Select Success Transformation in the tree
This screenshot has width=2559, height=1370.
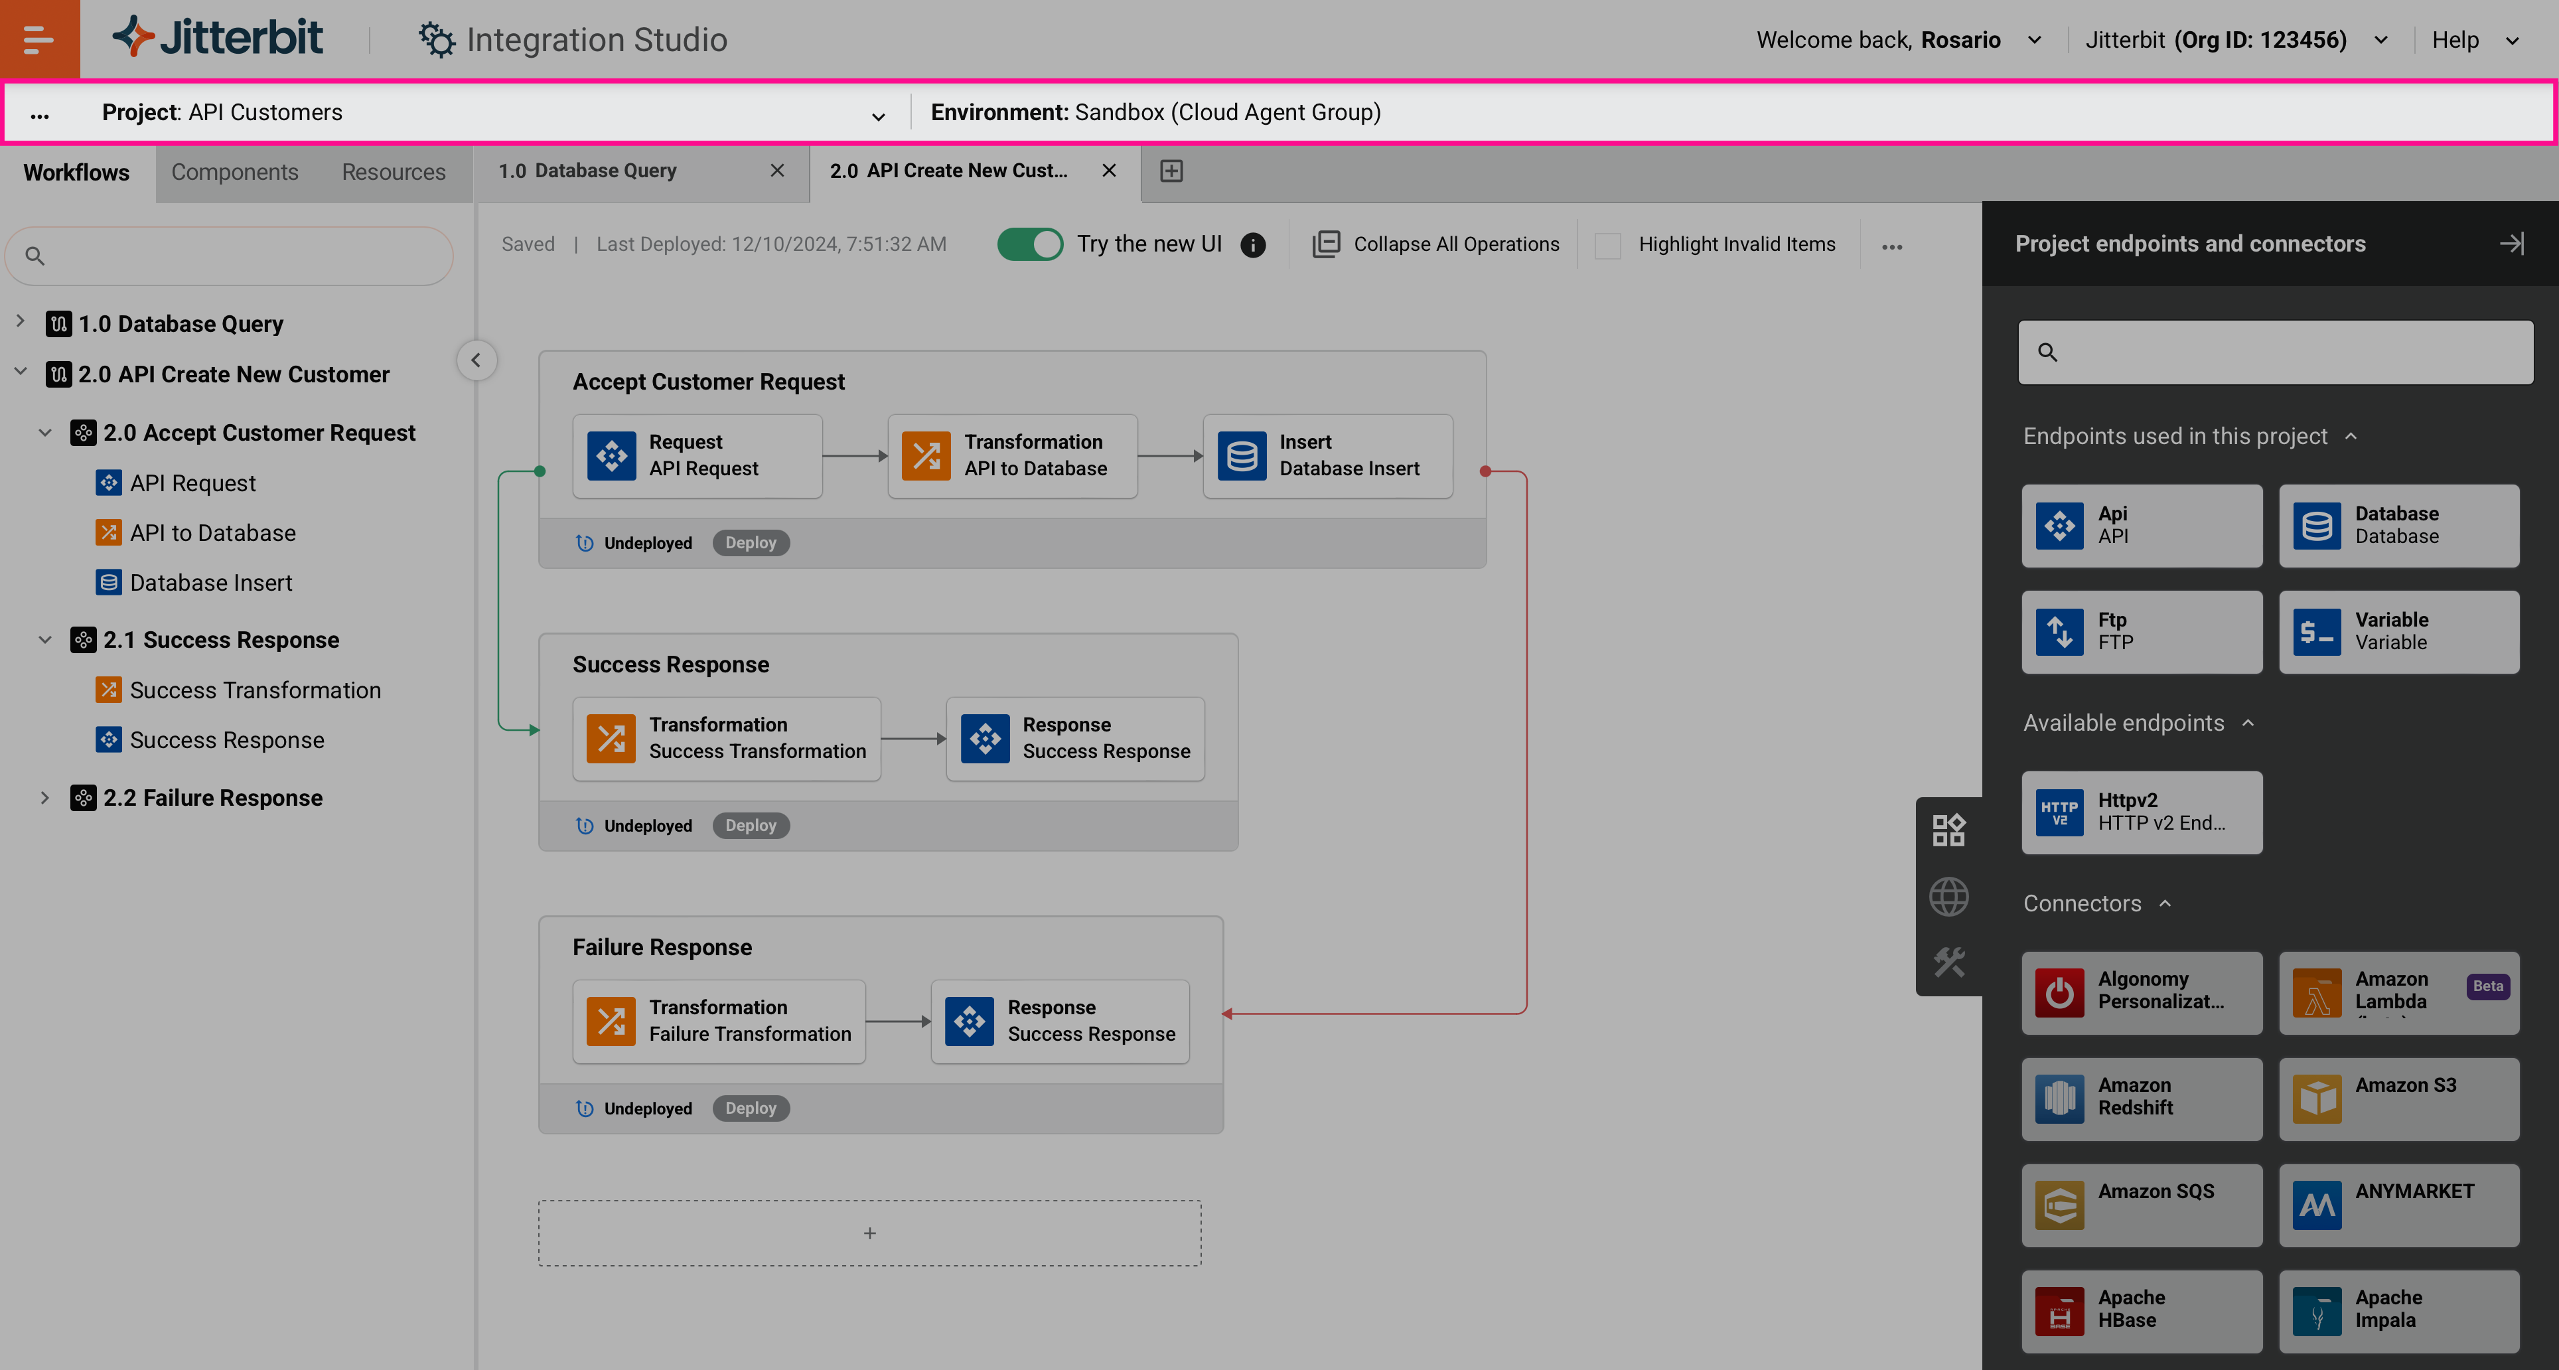238,690
